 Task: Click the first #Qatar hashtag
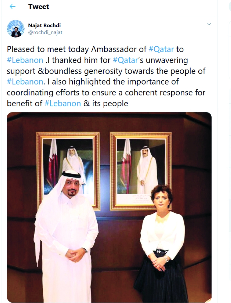click(161, 49)
